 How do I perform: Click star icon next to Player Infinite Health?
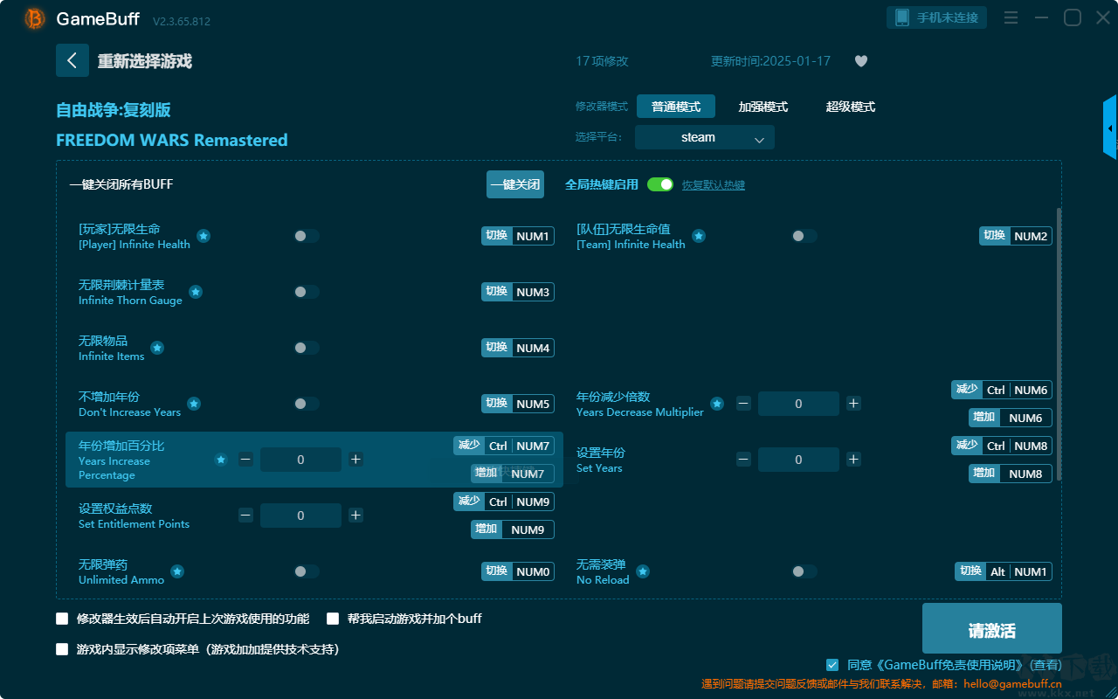[204, 236]
